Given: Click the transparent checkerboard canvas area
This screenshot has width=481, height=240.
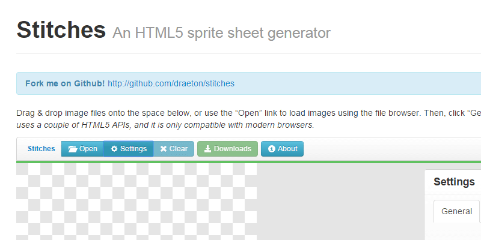Looking at the screenshot, I should pyautogui.click(x=136, y=201).
